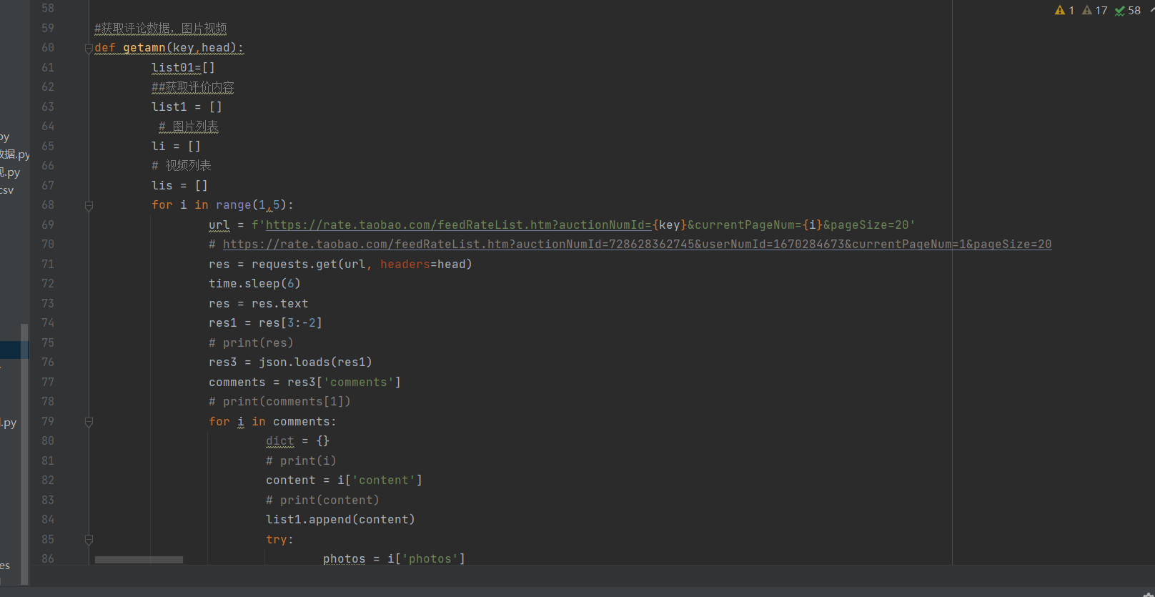1155x597 pixels.
Task: Click 'json.loads(res1)' call
Action: pyautogui.click(x=315, y=362)
